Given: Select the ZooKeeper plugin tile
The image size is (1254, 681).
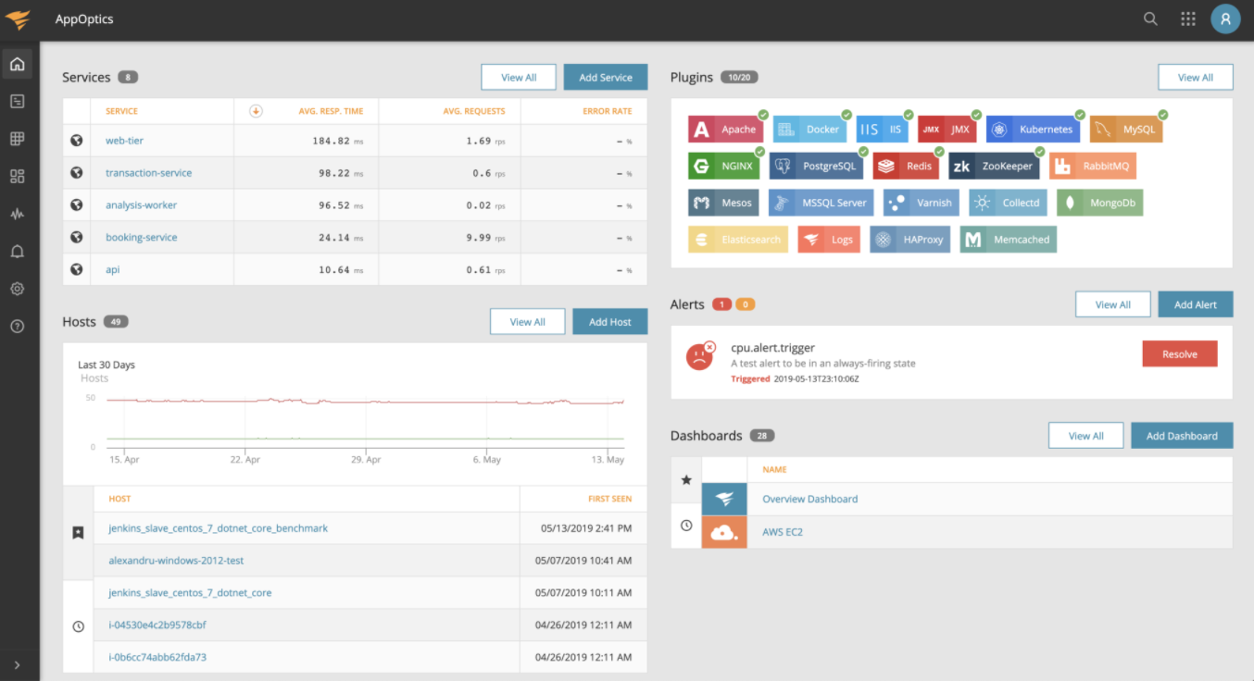Looking at the screenshot, I should tap(994, 167).
